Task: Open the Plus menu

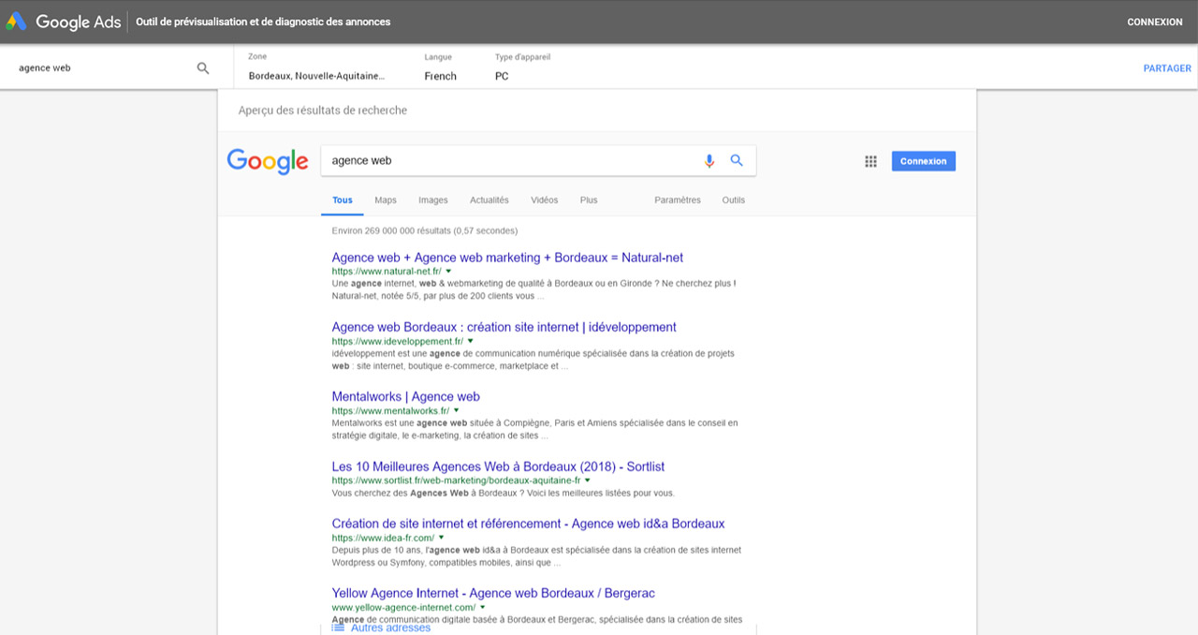Action: point(589,199)
